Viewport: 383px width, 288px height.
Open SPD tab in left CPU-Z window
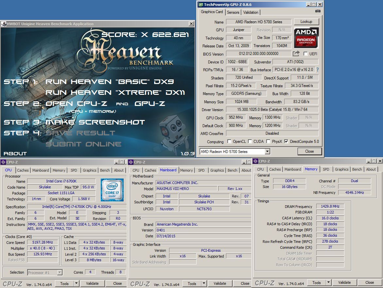[x=74, y=170]
